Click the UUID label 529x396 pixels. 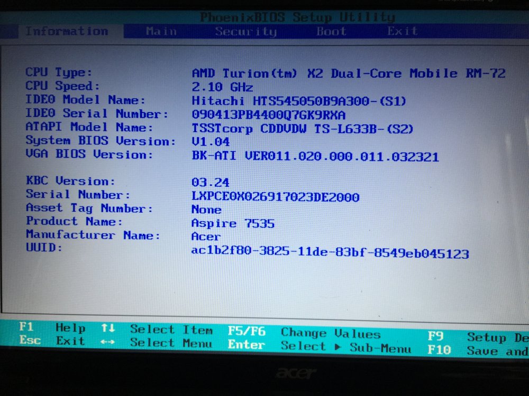44,248
